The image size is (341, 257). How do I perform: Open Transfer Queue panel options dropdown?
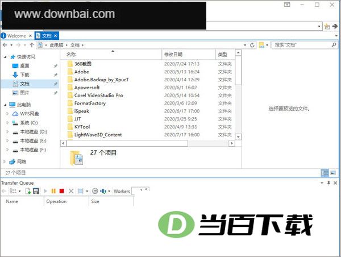pos(322,183)
